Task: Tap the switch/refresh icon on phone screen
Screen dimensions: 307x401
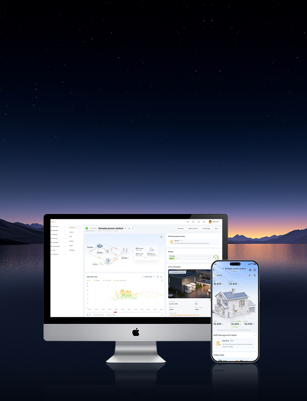Action: [x=255, y=275]
